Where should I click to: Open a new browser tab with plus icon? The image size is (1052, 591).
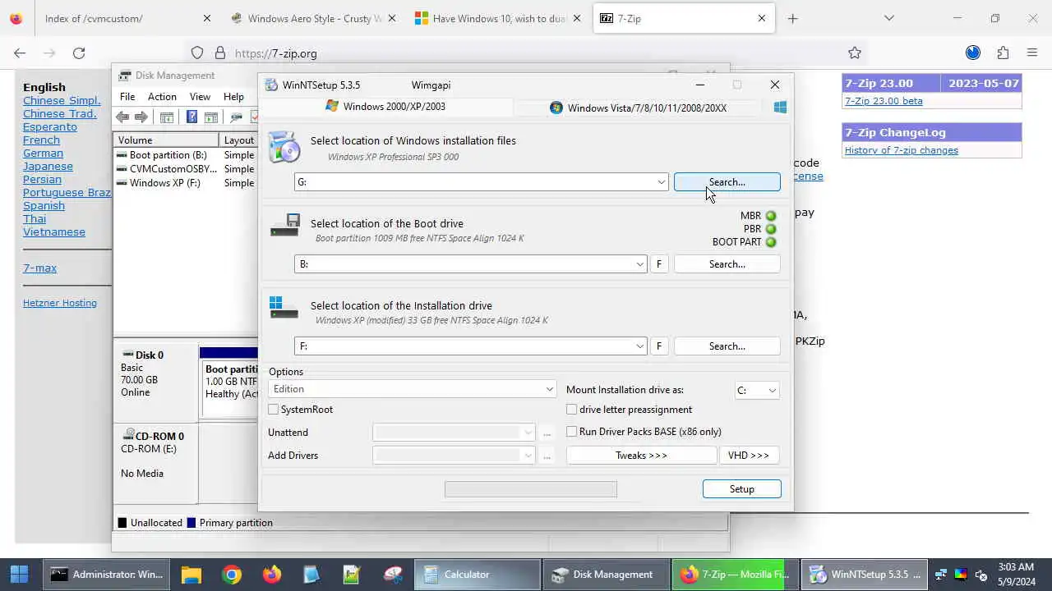[792, 18]
